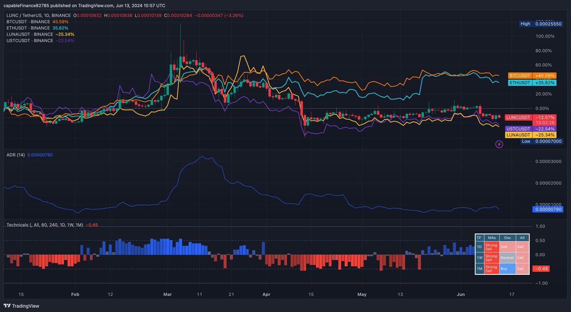Image resolution: width=571 pixels, height=312 pixels.
Task: Click the 1W timeframe cell in table
Action: point(480,258)
